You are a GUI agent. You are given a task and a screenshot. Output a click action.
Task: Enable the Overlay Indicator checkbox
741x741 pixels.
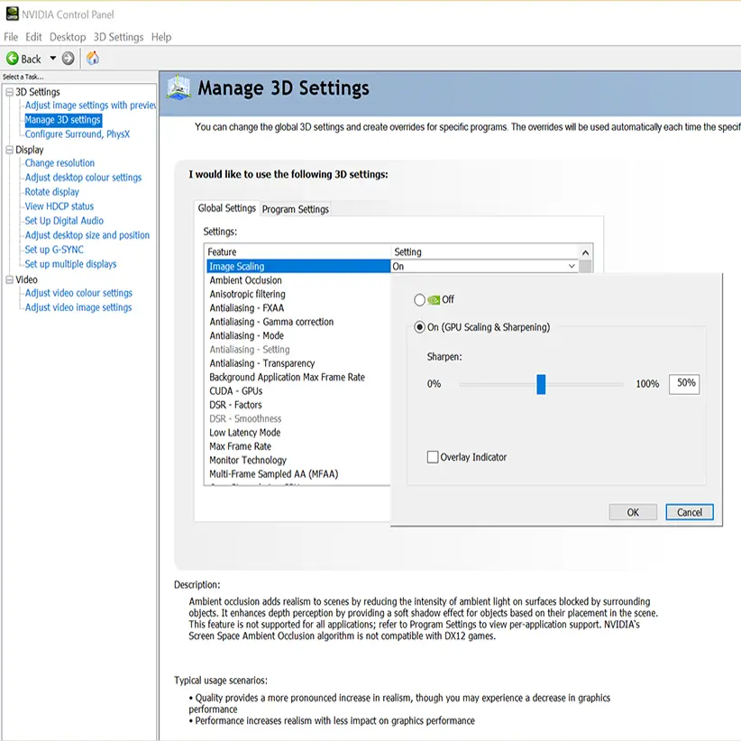433,457
